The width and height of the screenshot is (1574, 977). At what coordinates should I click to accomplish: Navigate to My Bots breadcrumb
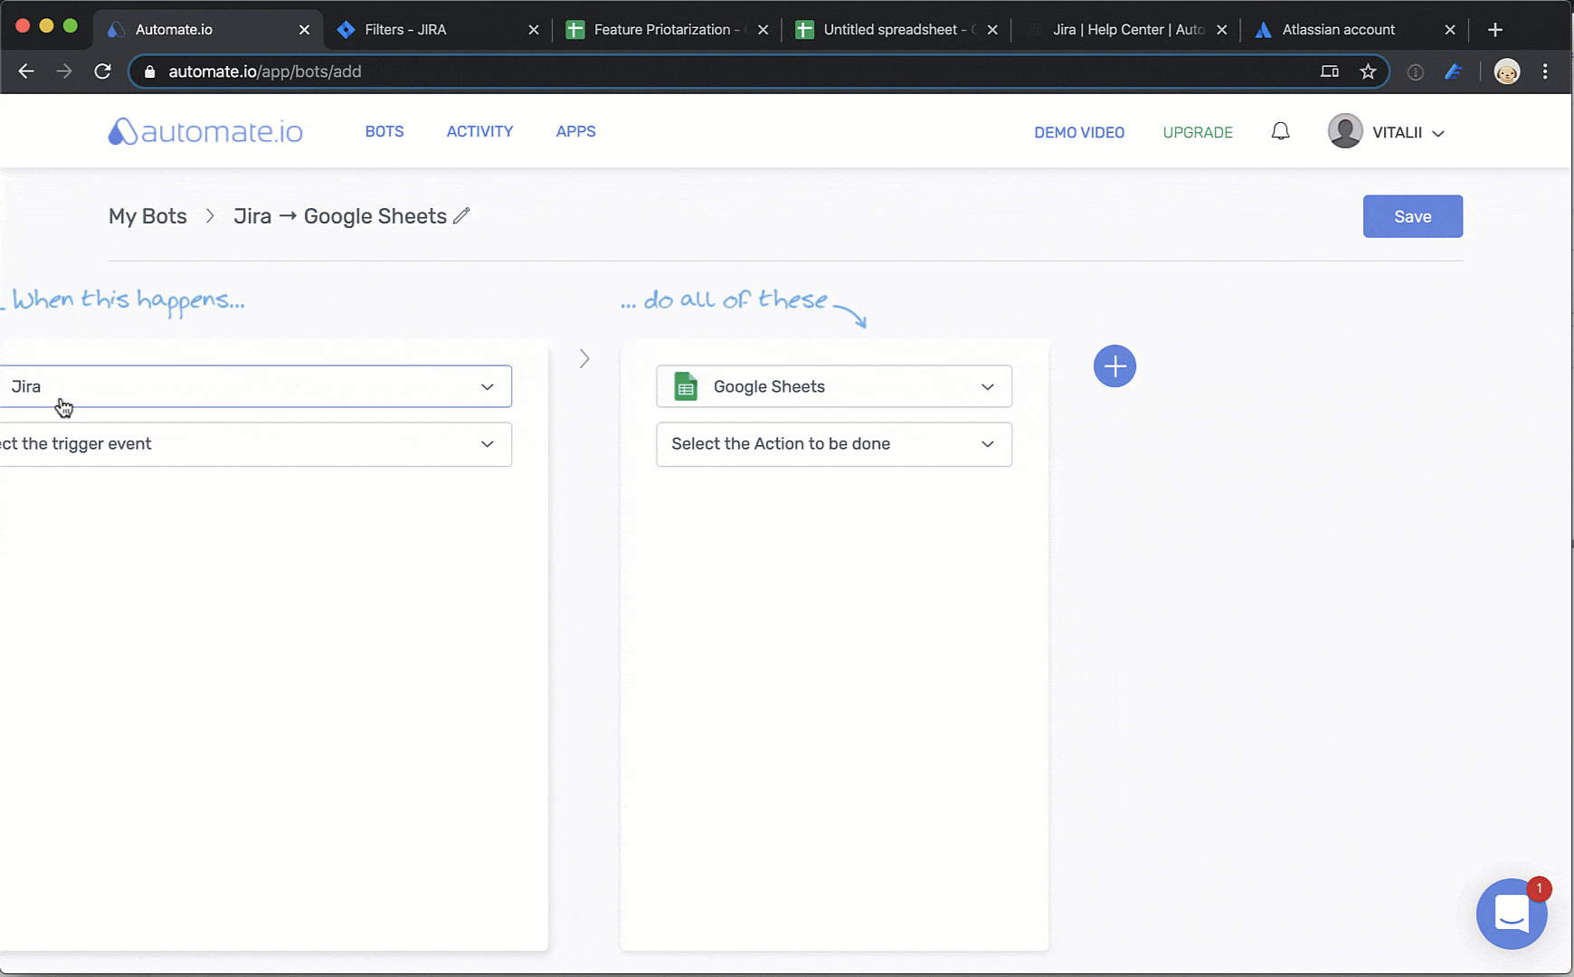pos(147,216)
